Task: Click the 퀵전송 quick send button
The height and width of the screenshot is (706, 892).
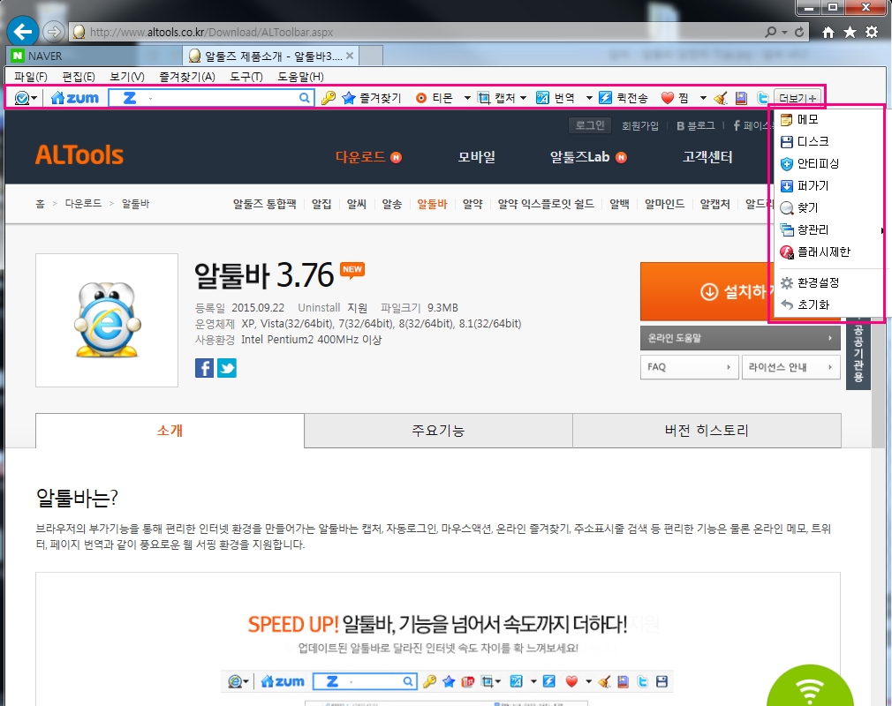Action: coord(624,98)
